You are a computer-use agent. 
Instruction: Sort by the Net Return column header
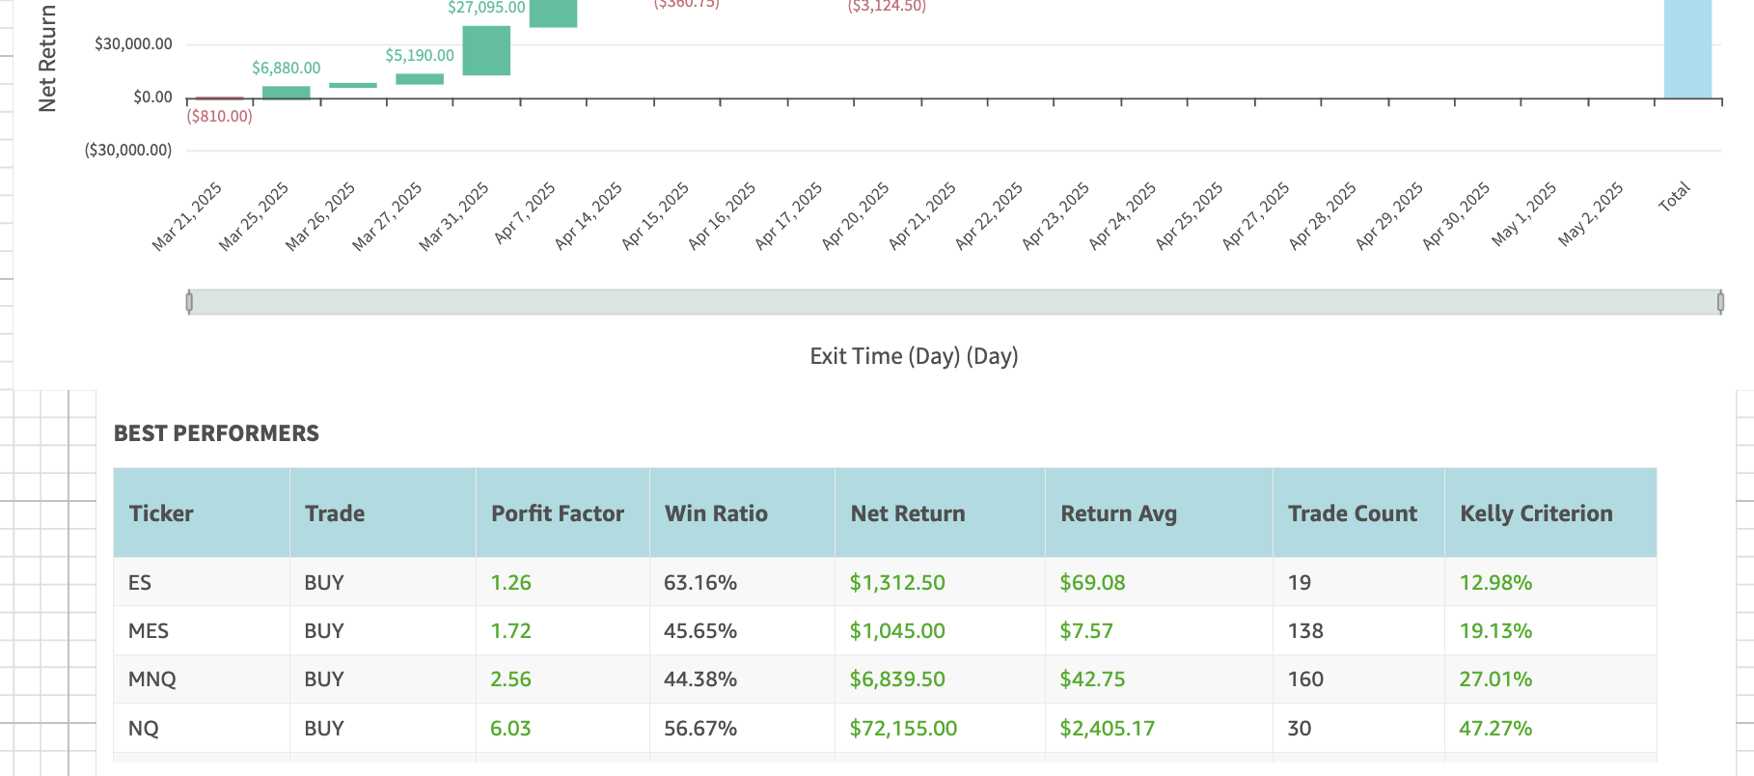907,513
